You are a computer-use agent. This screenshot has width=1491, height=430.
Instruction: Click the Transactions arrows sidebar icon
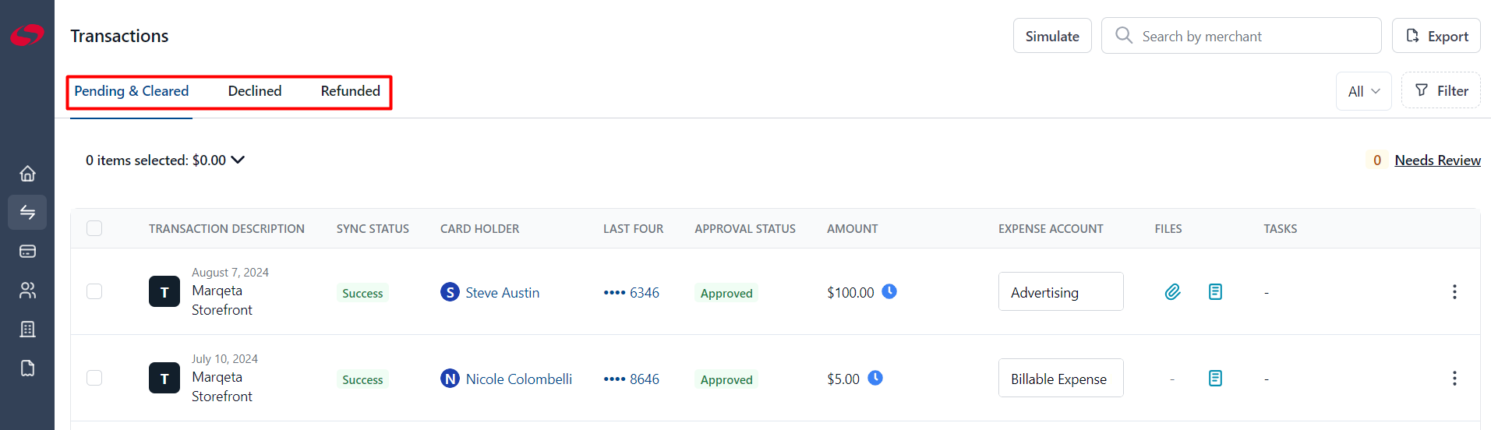27,212
